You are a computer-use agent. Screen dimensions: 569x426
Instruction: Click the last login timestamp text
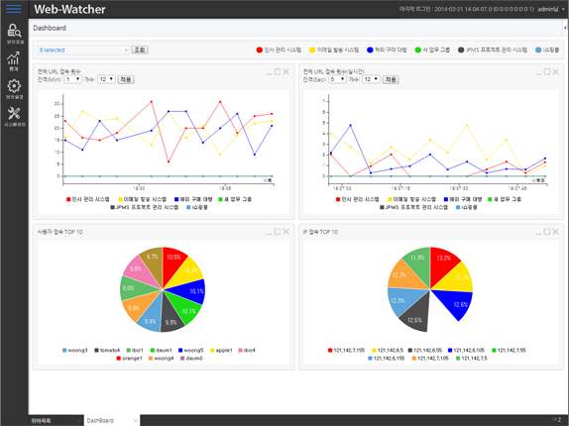click(x=467, y=9)
